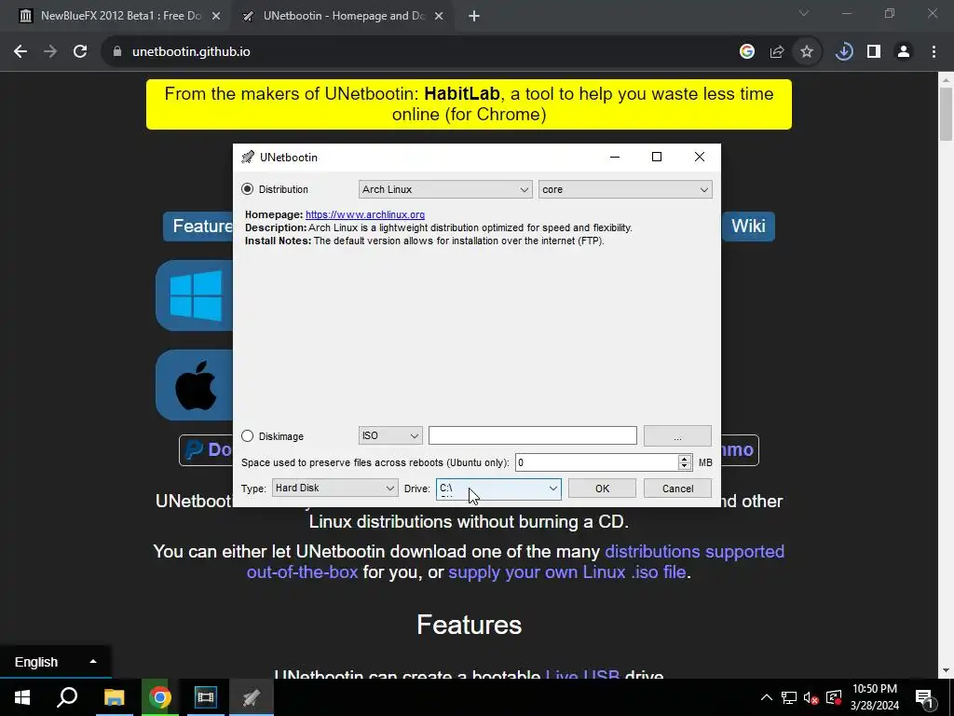Image resolution: width=954 pixels, height=716 pixels.
Task: Click the out-of-the-box link text
Action: point(302,572)
